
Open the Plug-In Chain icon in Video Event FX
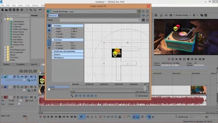coord(143,15)
